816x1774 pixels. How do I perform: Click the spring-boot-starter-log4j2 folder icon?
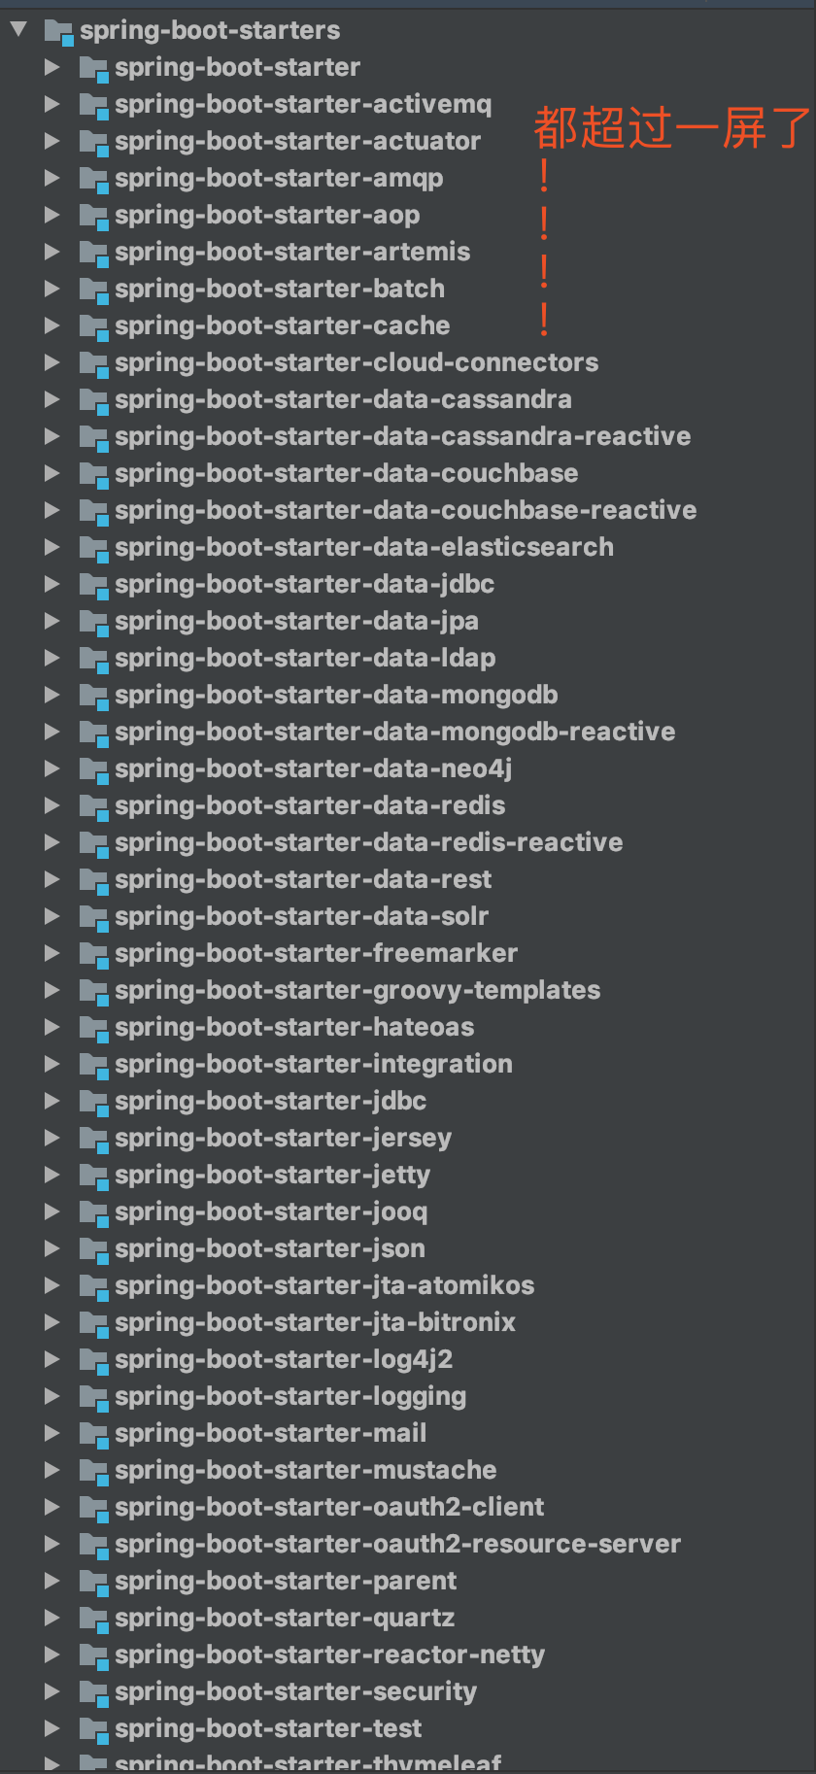(x=94, y=1361)
